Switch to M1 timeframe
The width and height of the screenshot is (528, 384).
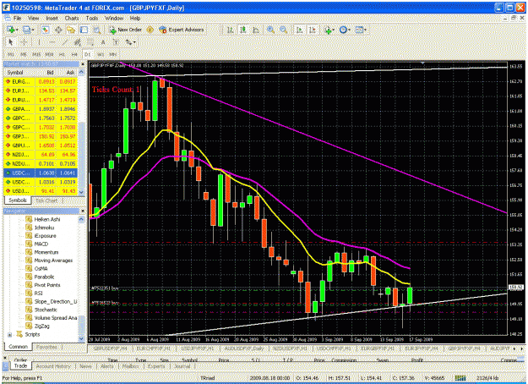11,54
